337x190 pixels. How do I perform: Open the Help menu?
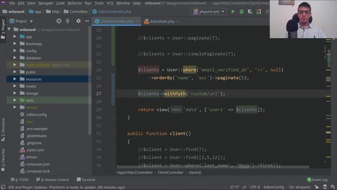136,3
